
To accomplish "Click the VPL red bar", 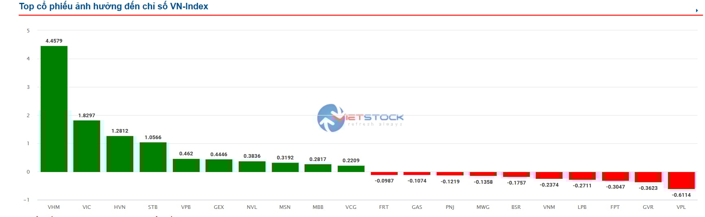I will pyautogui.click(x=681, y=180).
